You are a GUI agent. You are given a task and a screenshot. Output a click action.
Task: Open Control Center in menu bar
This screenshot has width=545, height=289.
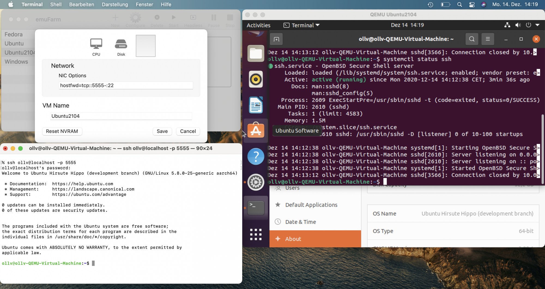pos(472,4)
